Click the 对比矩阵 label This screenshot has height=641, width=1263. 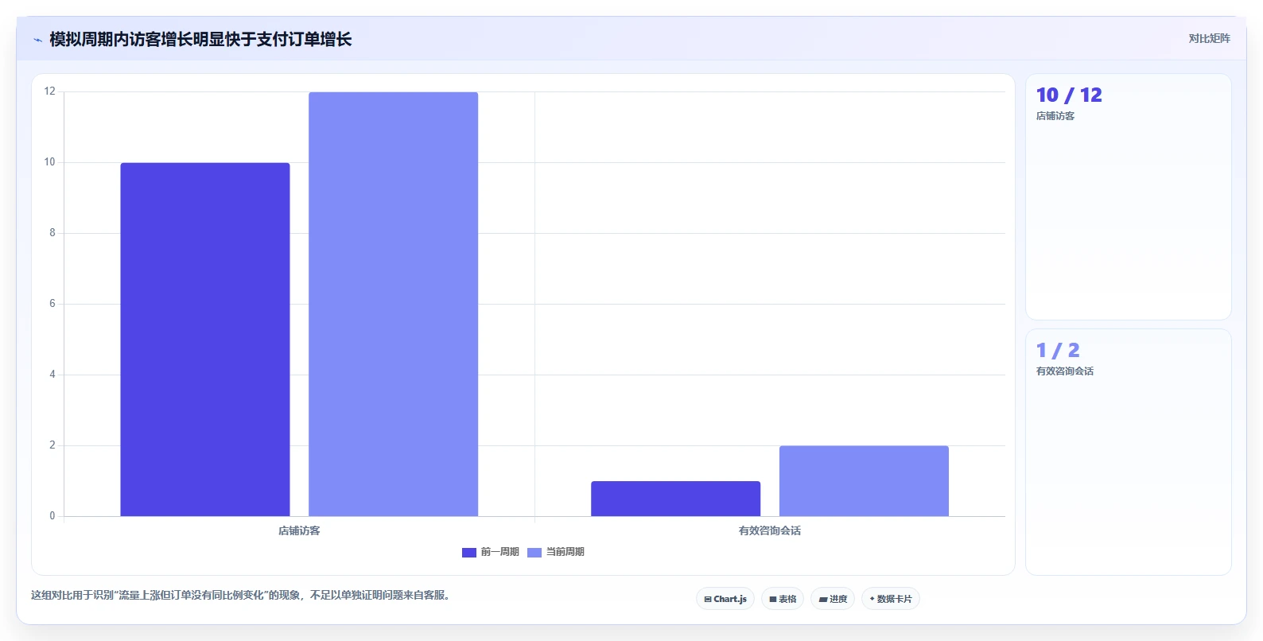1209,38
